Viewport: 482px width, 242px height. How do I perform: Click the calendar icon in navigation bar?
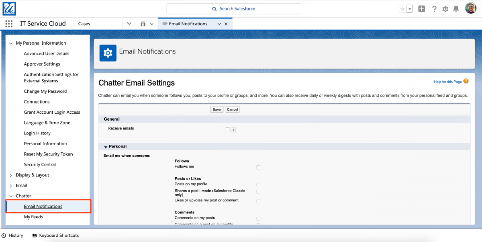coord(143,24)
